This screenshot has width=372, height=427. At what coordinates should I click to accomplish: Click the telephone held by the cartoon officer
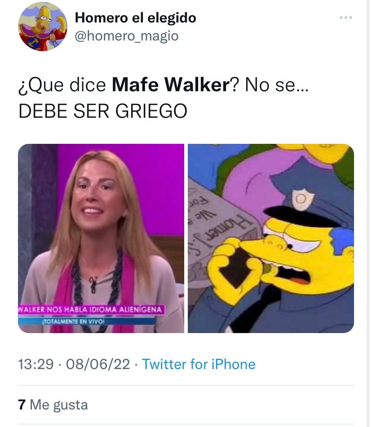coord(237,267)
